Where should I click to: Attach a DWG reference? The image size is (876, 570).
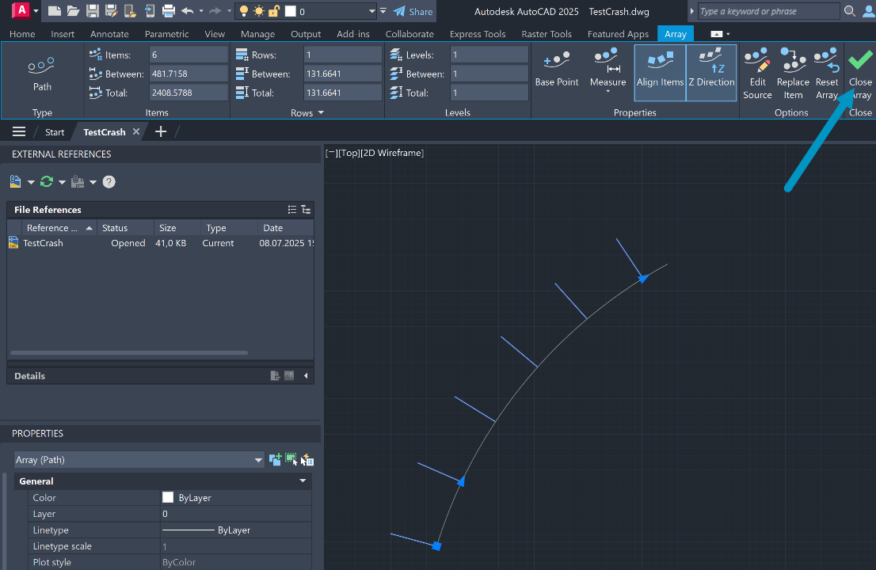(x=16, y=181)
